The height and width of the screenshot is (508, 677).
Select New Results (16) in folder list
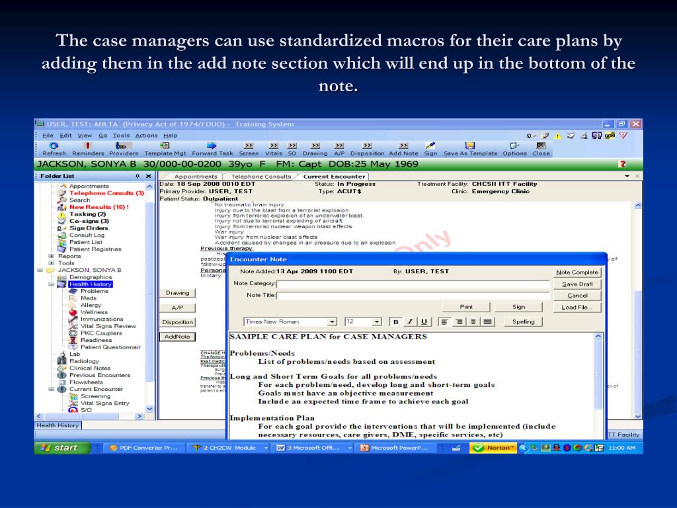click(99, 207)
